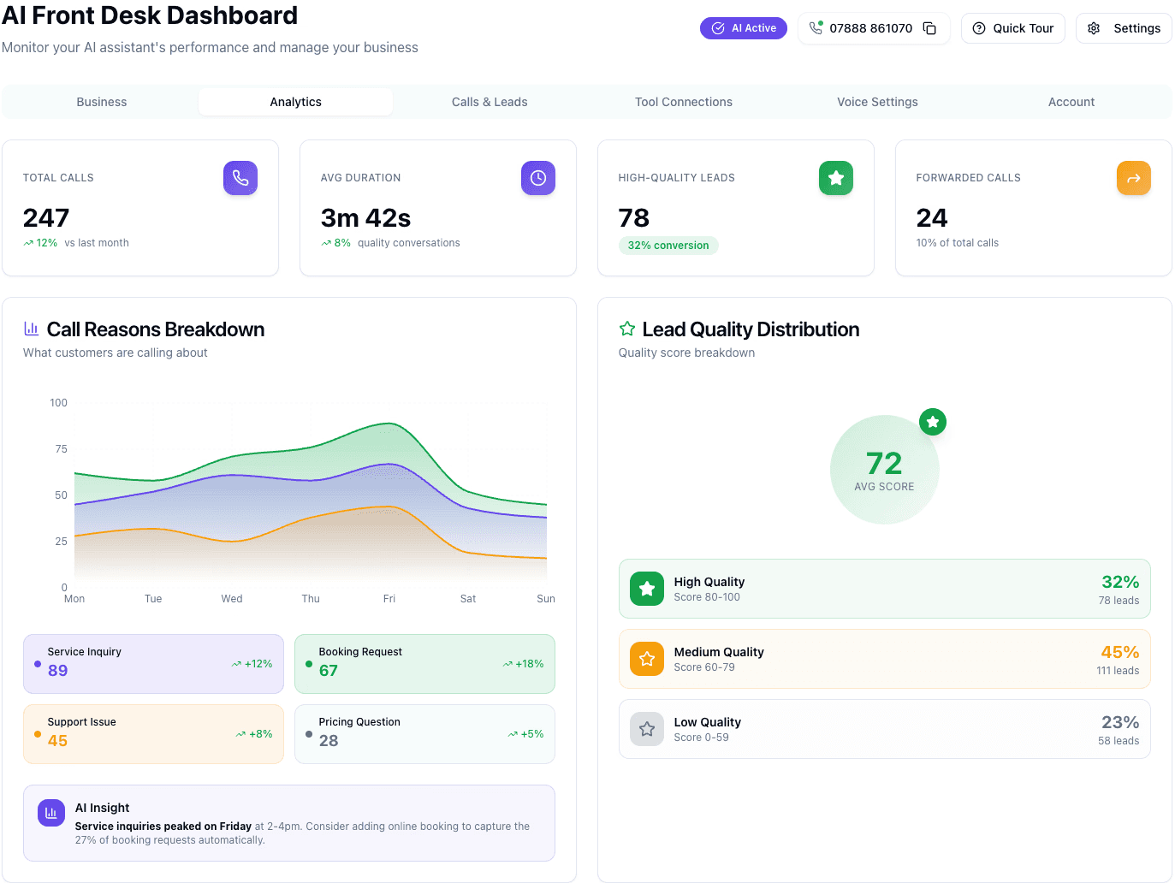Viewport: 1175px width, 883px height.
Task: Open the Settings button
Action: 1124,28
